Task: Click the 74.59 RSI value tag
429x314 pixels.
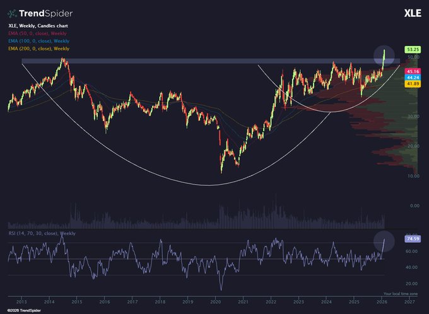Action: tap(413, 239)
